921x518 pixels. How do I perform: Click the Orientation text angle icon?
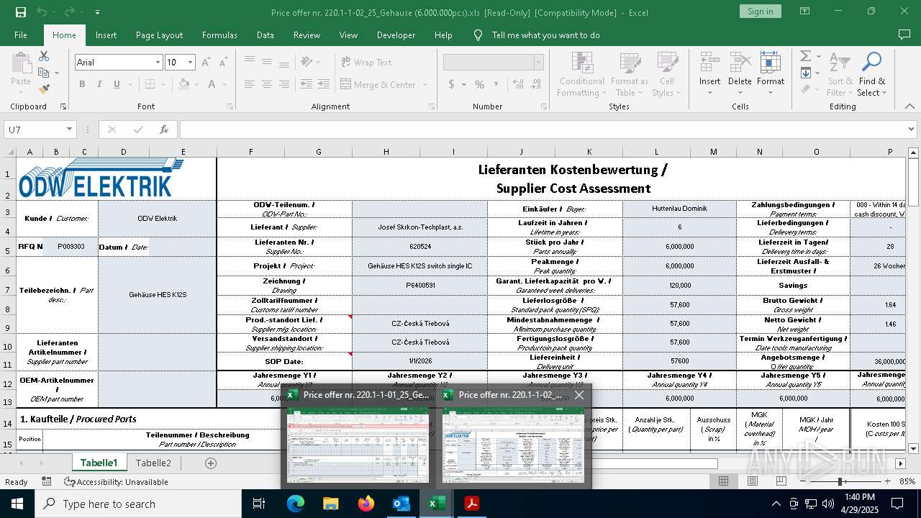[x=307, y=63]
